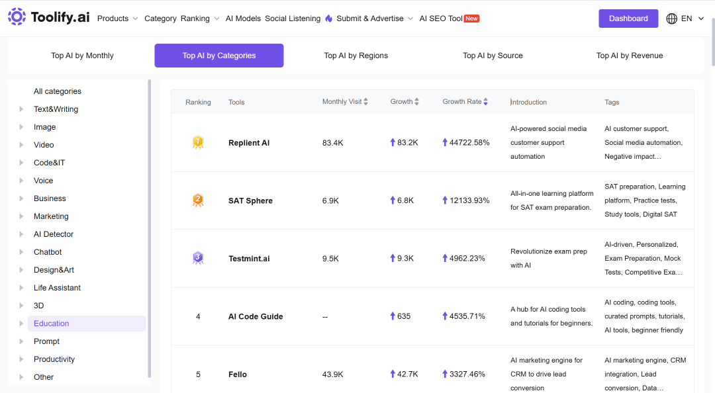Open the Ranking dropdown menu

(200, 19)
